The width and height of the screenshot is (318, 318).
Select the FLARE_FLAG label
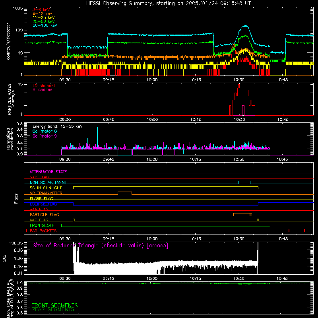41,198
